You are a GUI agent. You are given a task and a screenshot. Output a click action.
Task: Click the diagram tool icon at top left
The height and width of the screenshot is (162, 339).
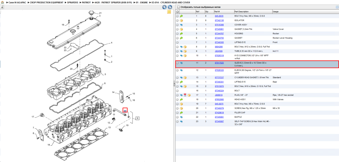[x=2, y=7]
